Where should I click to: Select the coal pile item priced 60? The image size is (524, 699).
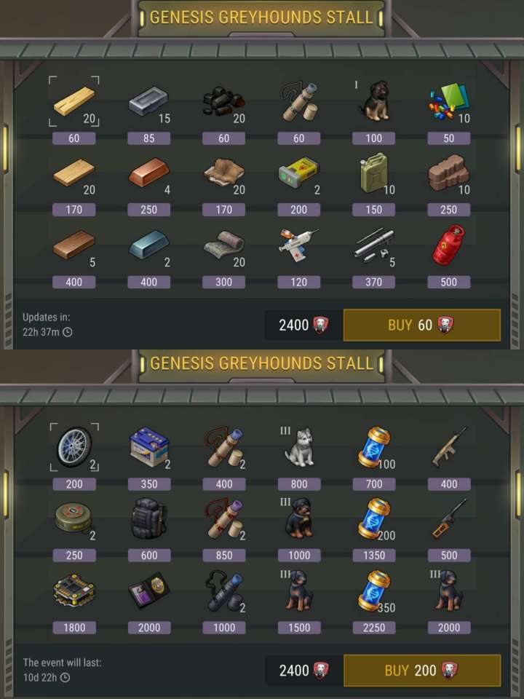point(223,100)
